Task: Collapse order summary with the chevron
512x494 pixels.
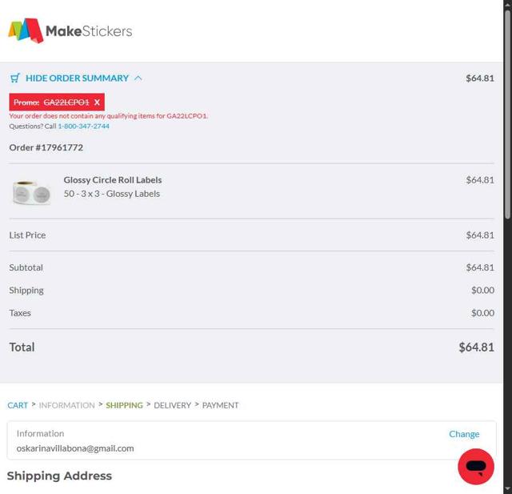Action: click(x=138, y=78)
